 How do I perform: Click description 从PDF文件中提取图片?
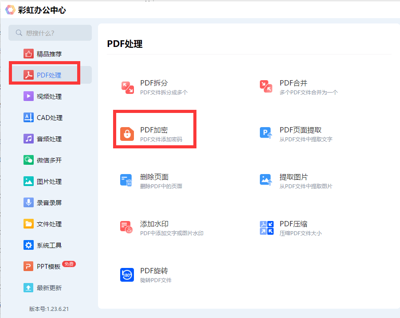click(306, 186)
